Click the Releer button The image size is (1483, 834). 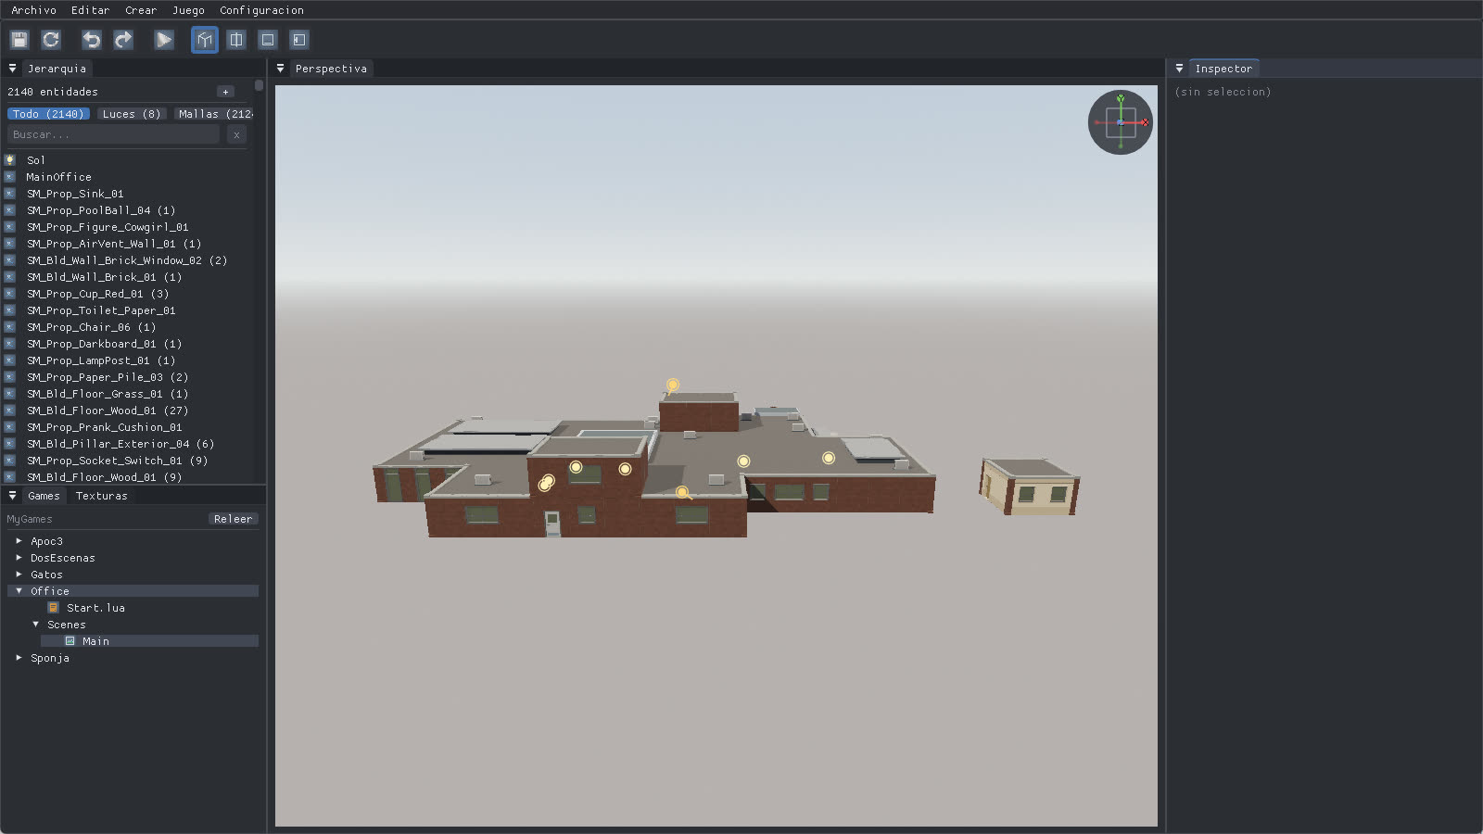[233, 519]
